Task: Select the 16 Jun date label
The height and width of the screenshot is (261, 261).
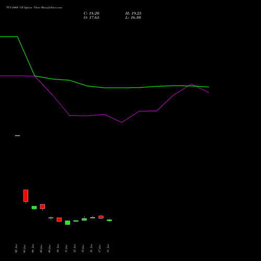Action: (91, 248)
